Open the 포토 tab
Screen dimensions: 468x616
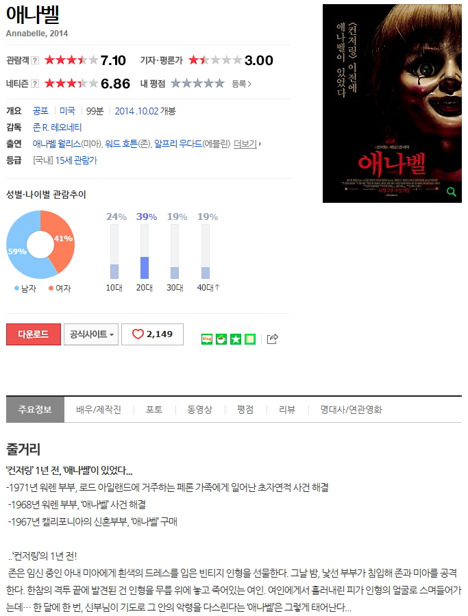tap(154, 409)
